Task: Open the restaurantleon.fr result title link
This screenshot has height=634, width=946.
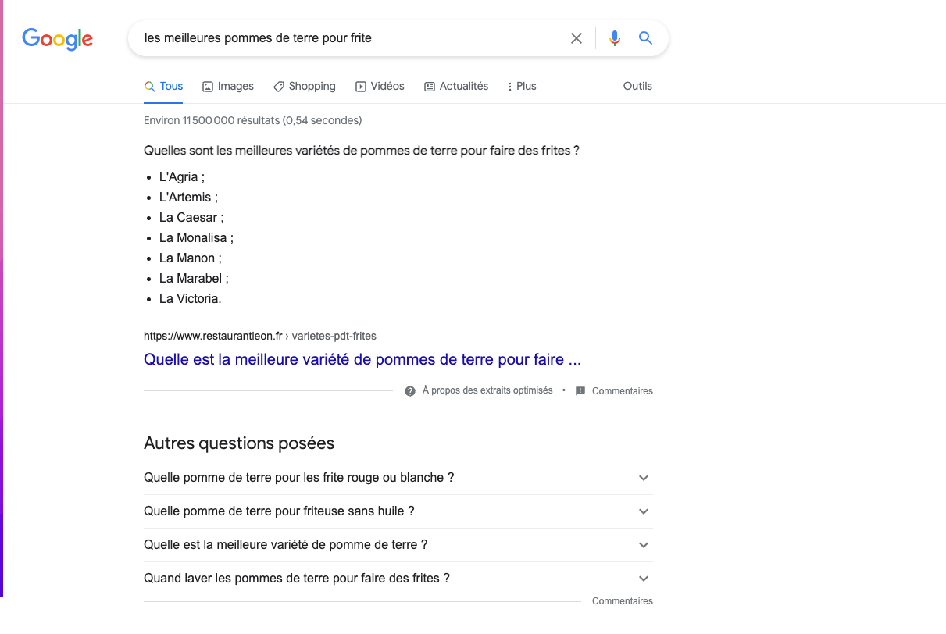Action: 362,360
